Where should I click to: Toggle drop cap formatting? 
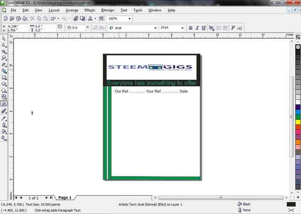click(225, 28)
